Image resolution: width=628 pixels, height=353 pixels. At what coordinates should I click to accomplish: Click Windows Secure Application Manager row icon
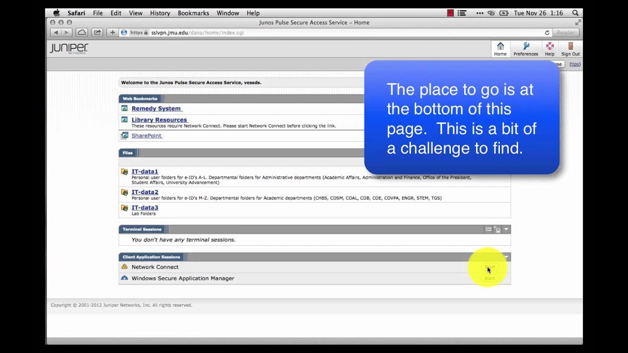(x=125, y=278)
